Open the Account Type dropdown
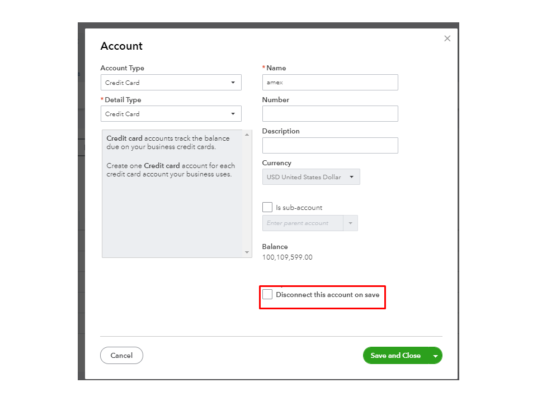537x402 pixels. tap(171, 83)
